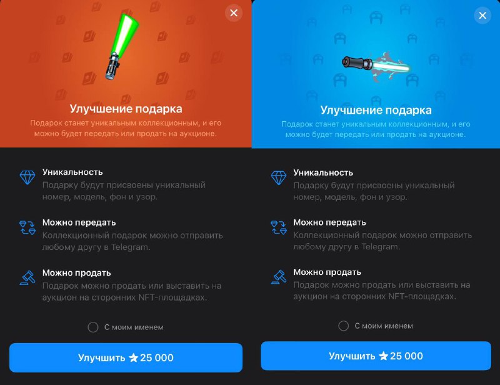This screenshot has height=385, width=500.
Task: Click diamond Уникальность icon in right panel
Action: [279, 177]
